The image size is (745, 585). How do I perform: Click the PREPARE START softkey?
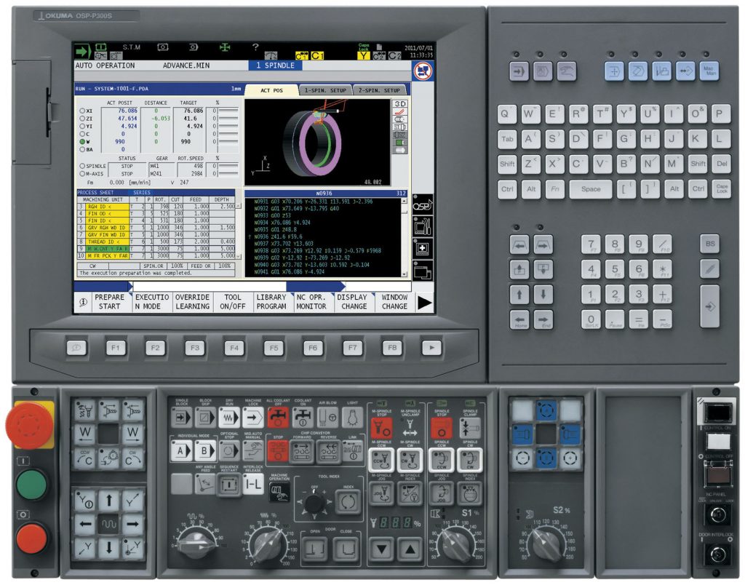click(x=110, y=302)
